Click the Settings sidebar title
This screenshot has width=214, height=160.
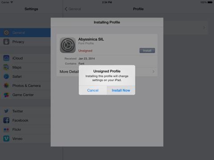tap(31, 9)
